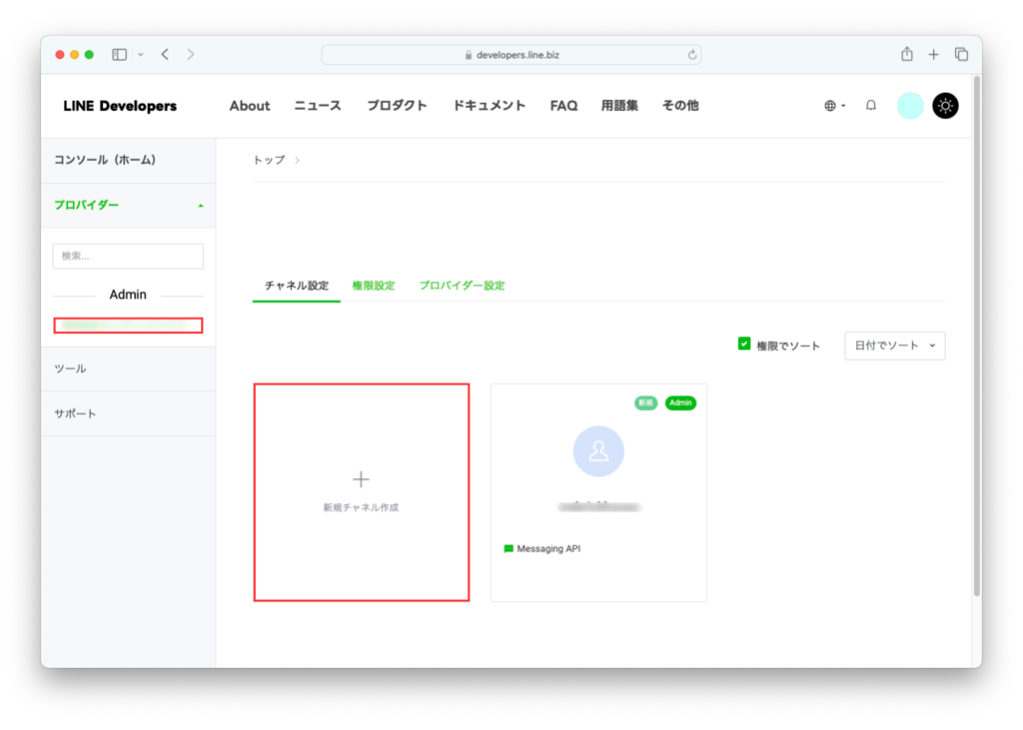Viewport: 1023px width, 730px height.
Task: Click the Safari share icon
Action: coord(907,54)
